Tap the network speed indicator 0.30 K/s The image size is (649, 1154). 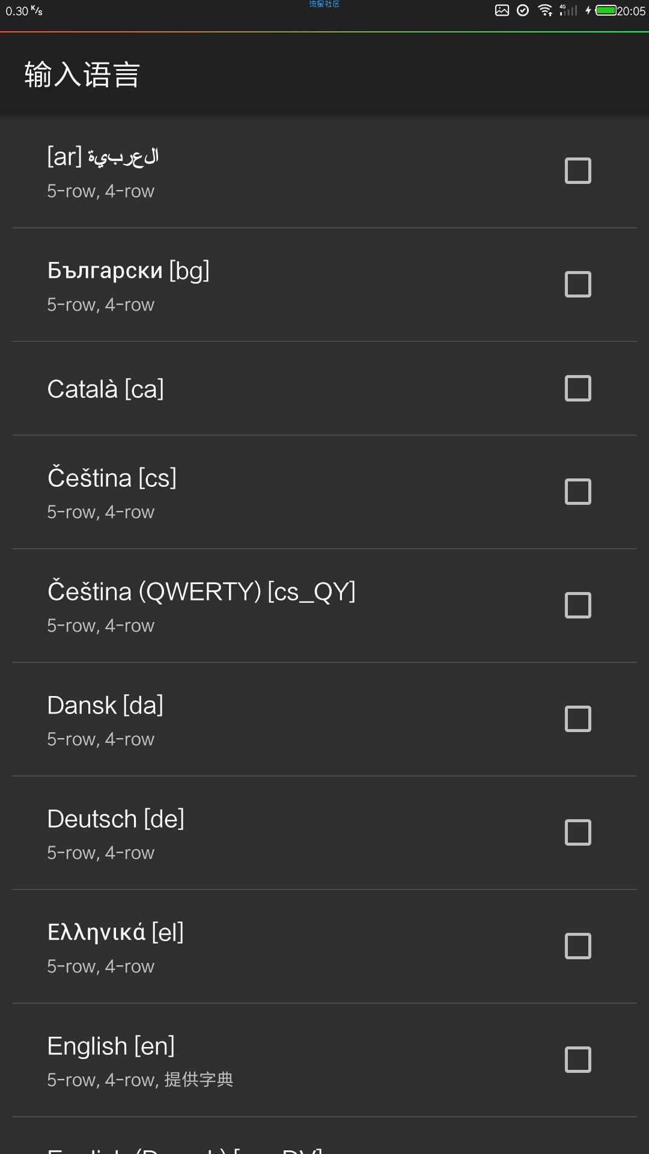pyautogui.click(x=24, y=11)
